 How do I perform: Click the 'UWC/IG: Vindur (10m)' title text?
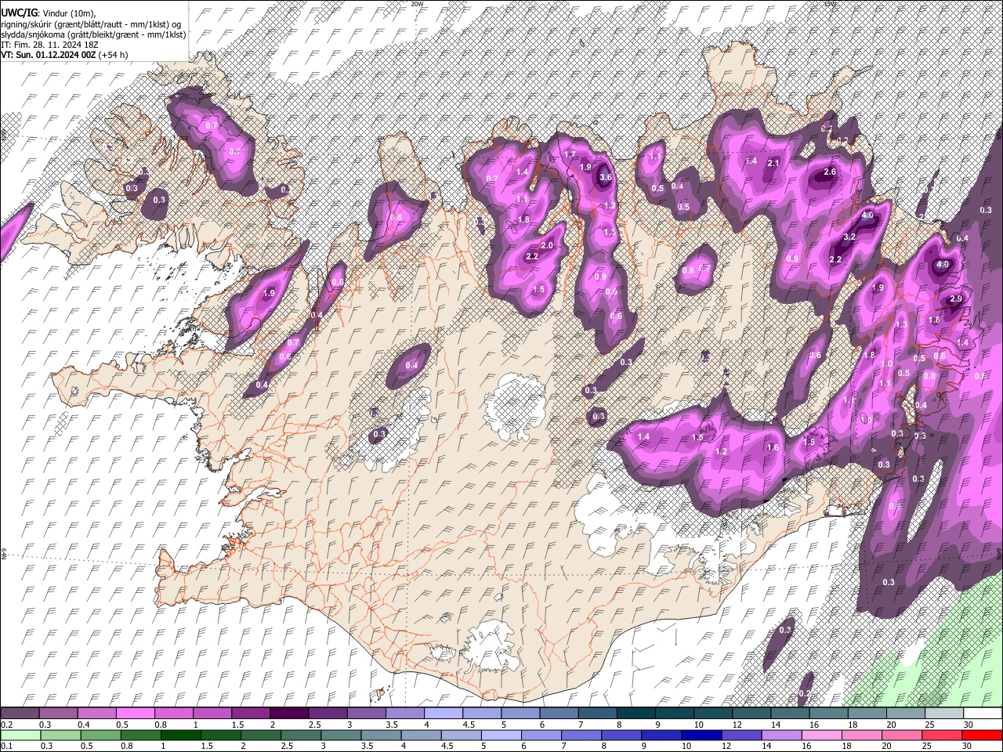click(x=48, y=13)
